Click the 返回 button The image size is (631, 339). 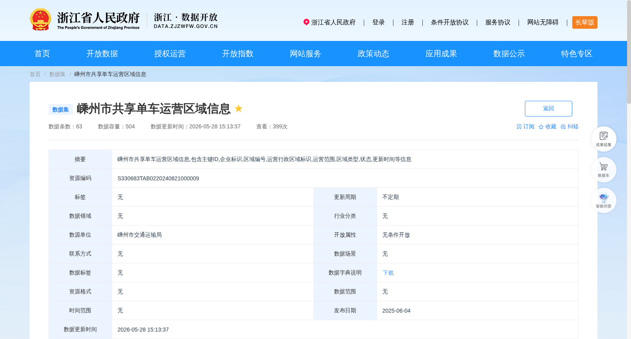click(548, 109)
